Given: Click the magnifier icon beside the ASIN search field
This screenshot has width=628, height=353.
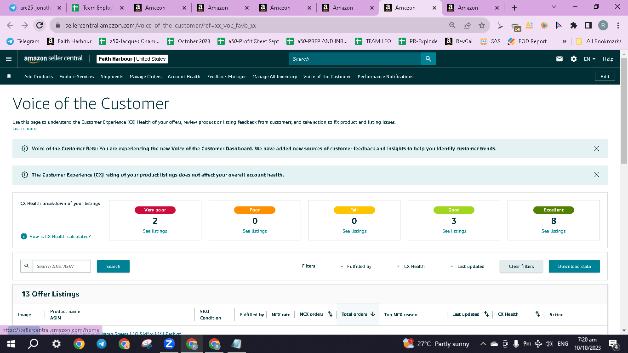Looking at the screenshot, I should click(x=27, y=266).
